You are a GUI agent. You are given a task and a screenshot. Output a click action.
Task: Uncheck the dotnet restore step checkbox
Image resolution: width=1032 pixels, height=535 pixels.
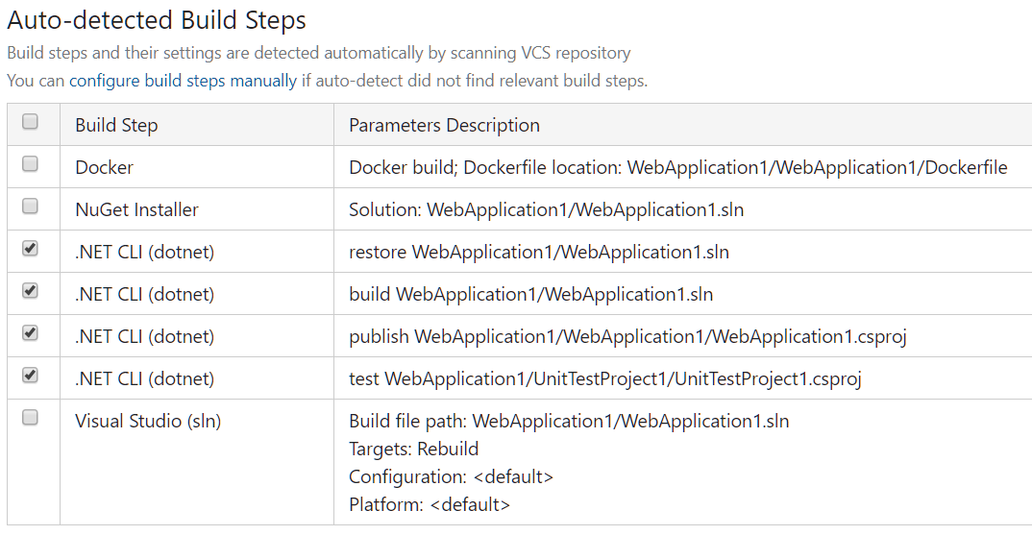click(30, 249)
